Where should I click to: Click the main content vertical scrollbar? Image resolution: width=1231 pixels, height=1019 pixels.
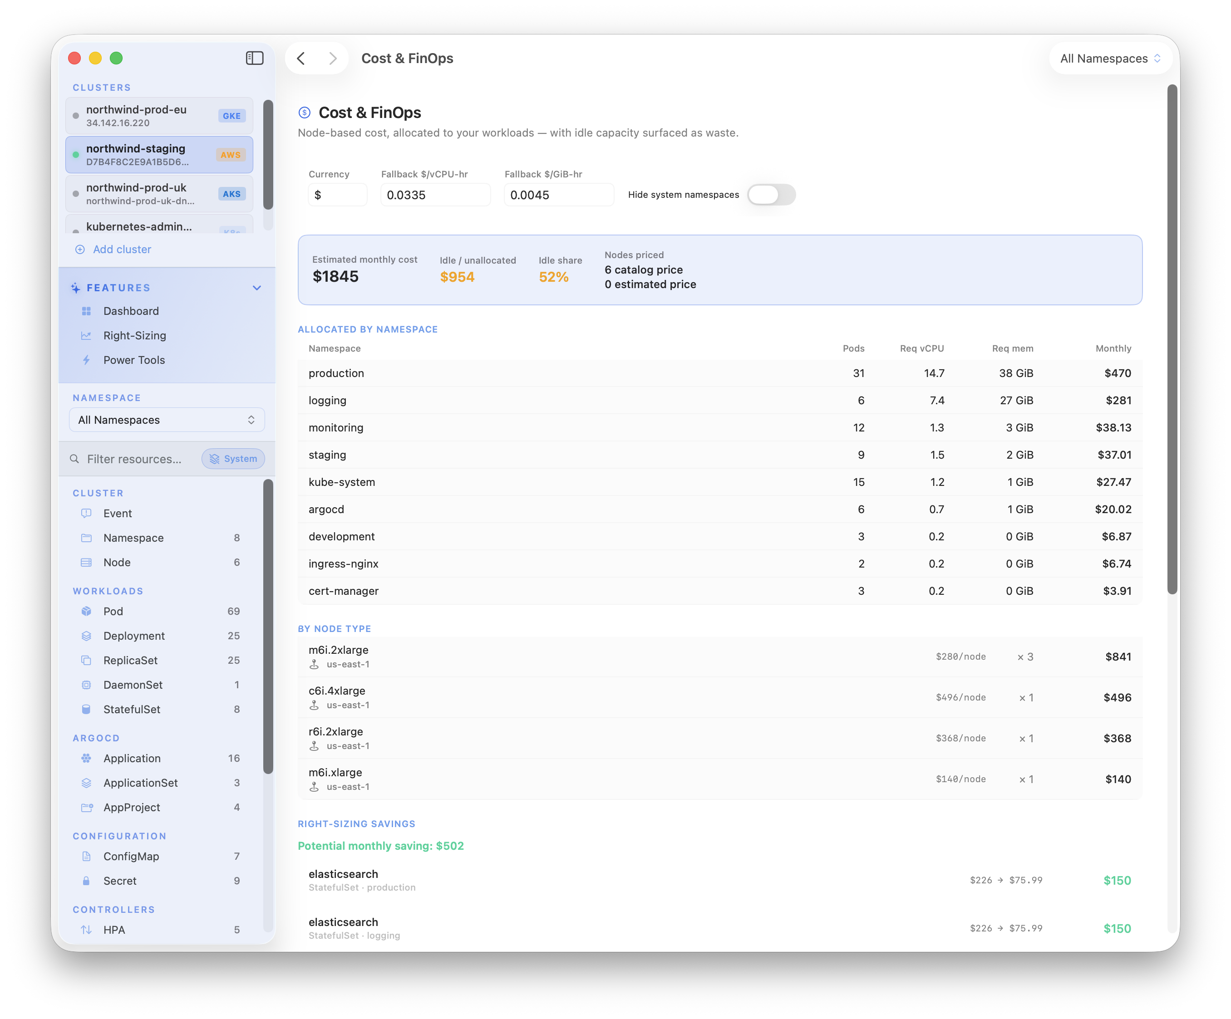1172,340
